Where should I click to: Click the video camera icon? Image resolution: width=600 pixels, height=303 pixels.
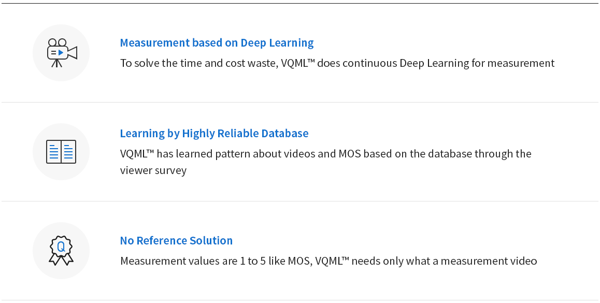(x=62, y=53)
